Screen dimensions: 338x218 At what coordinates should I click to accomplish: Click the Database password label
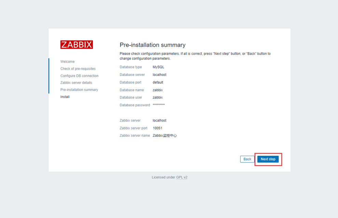click(x=135, y=105)
